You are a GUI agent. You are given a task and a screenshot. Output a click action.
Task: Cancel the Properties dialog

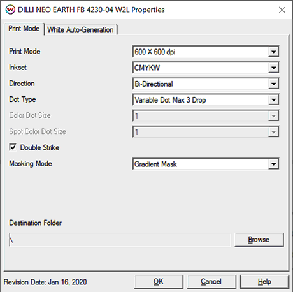211,282
